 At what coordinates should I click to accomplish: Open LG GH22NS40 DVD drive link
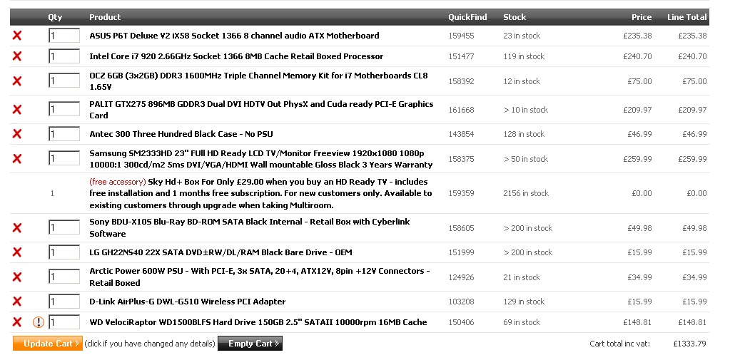221,252
